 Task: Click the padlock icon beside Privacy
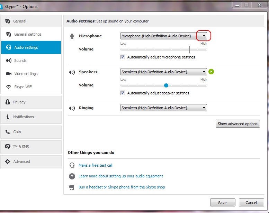(x=8, y=102)
